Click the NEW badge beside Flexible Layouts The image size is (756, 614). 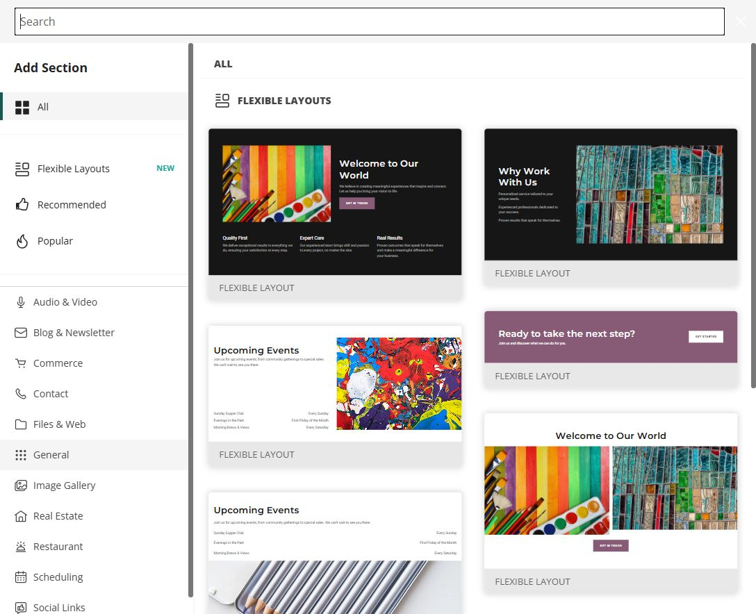coord(165,168)
